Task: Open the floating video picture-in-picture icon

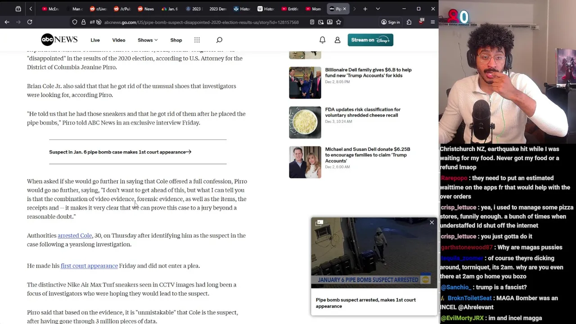Action: 319,222
